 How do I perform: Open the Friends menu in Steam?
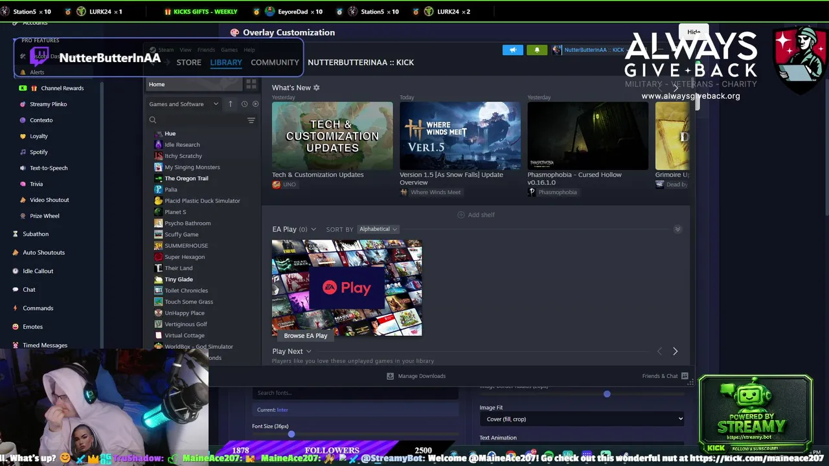click(x=206, y=50)
